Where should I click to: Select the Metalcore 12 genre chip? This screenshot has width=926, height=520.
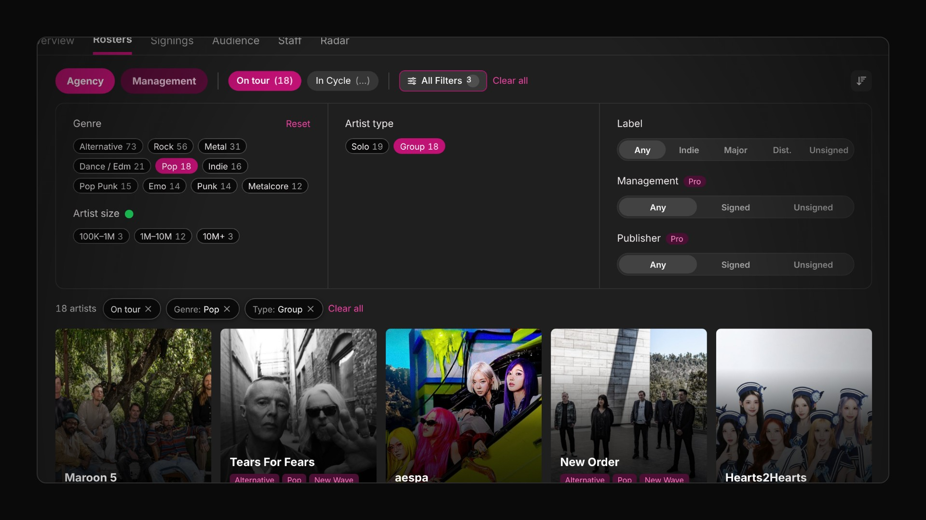tap(275, 186)
